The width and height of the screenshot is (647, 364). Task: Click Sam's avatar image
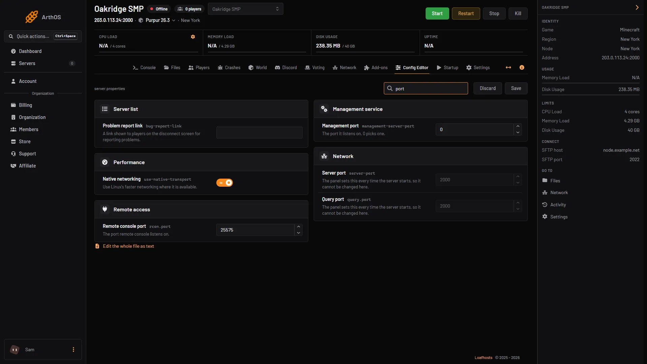point(15,350)
